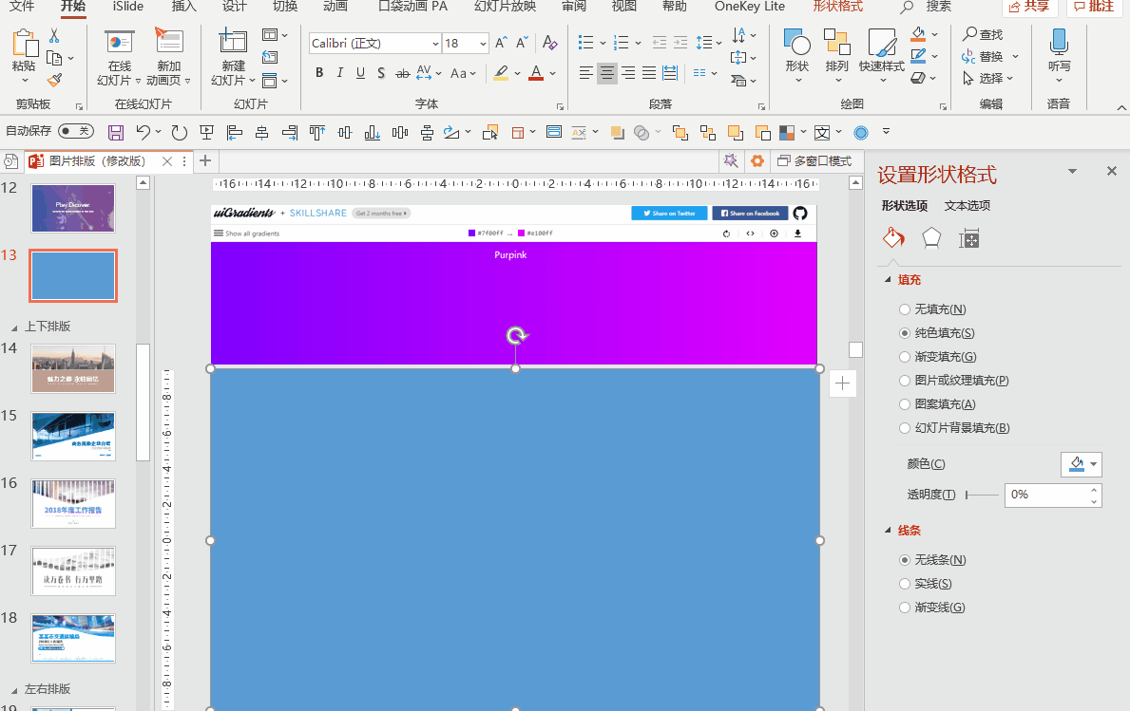Select the Italic formatting icon
Viewport: 1130px width, 711px height.
click(x=339, y=73)
